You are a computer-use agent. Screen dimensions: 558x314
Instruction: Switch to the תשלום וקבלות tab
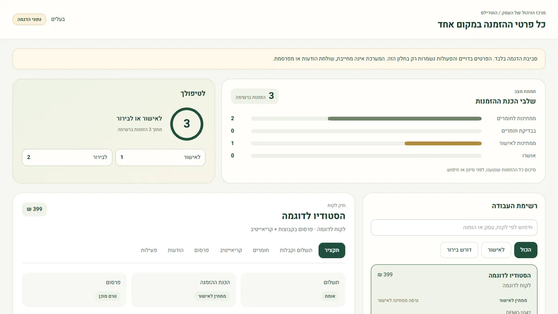click(296, 250)
